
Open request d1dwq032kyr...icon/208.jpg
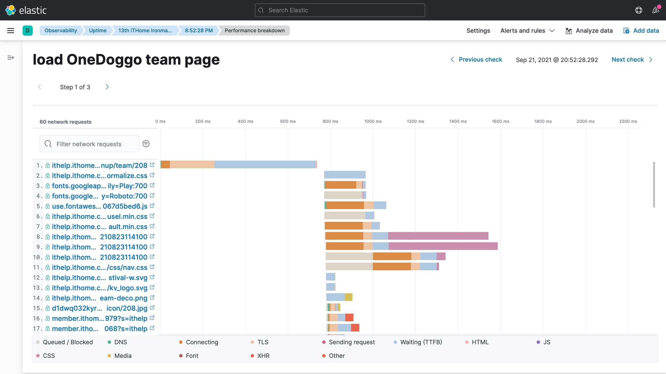pos(99,308)
